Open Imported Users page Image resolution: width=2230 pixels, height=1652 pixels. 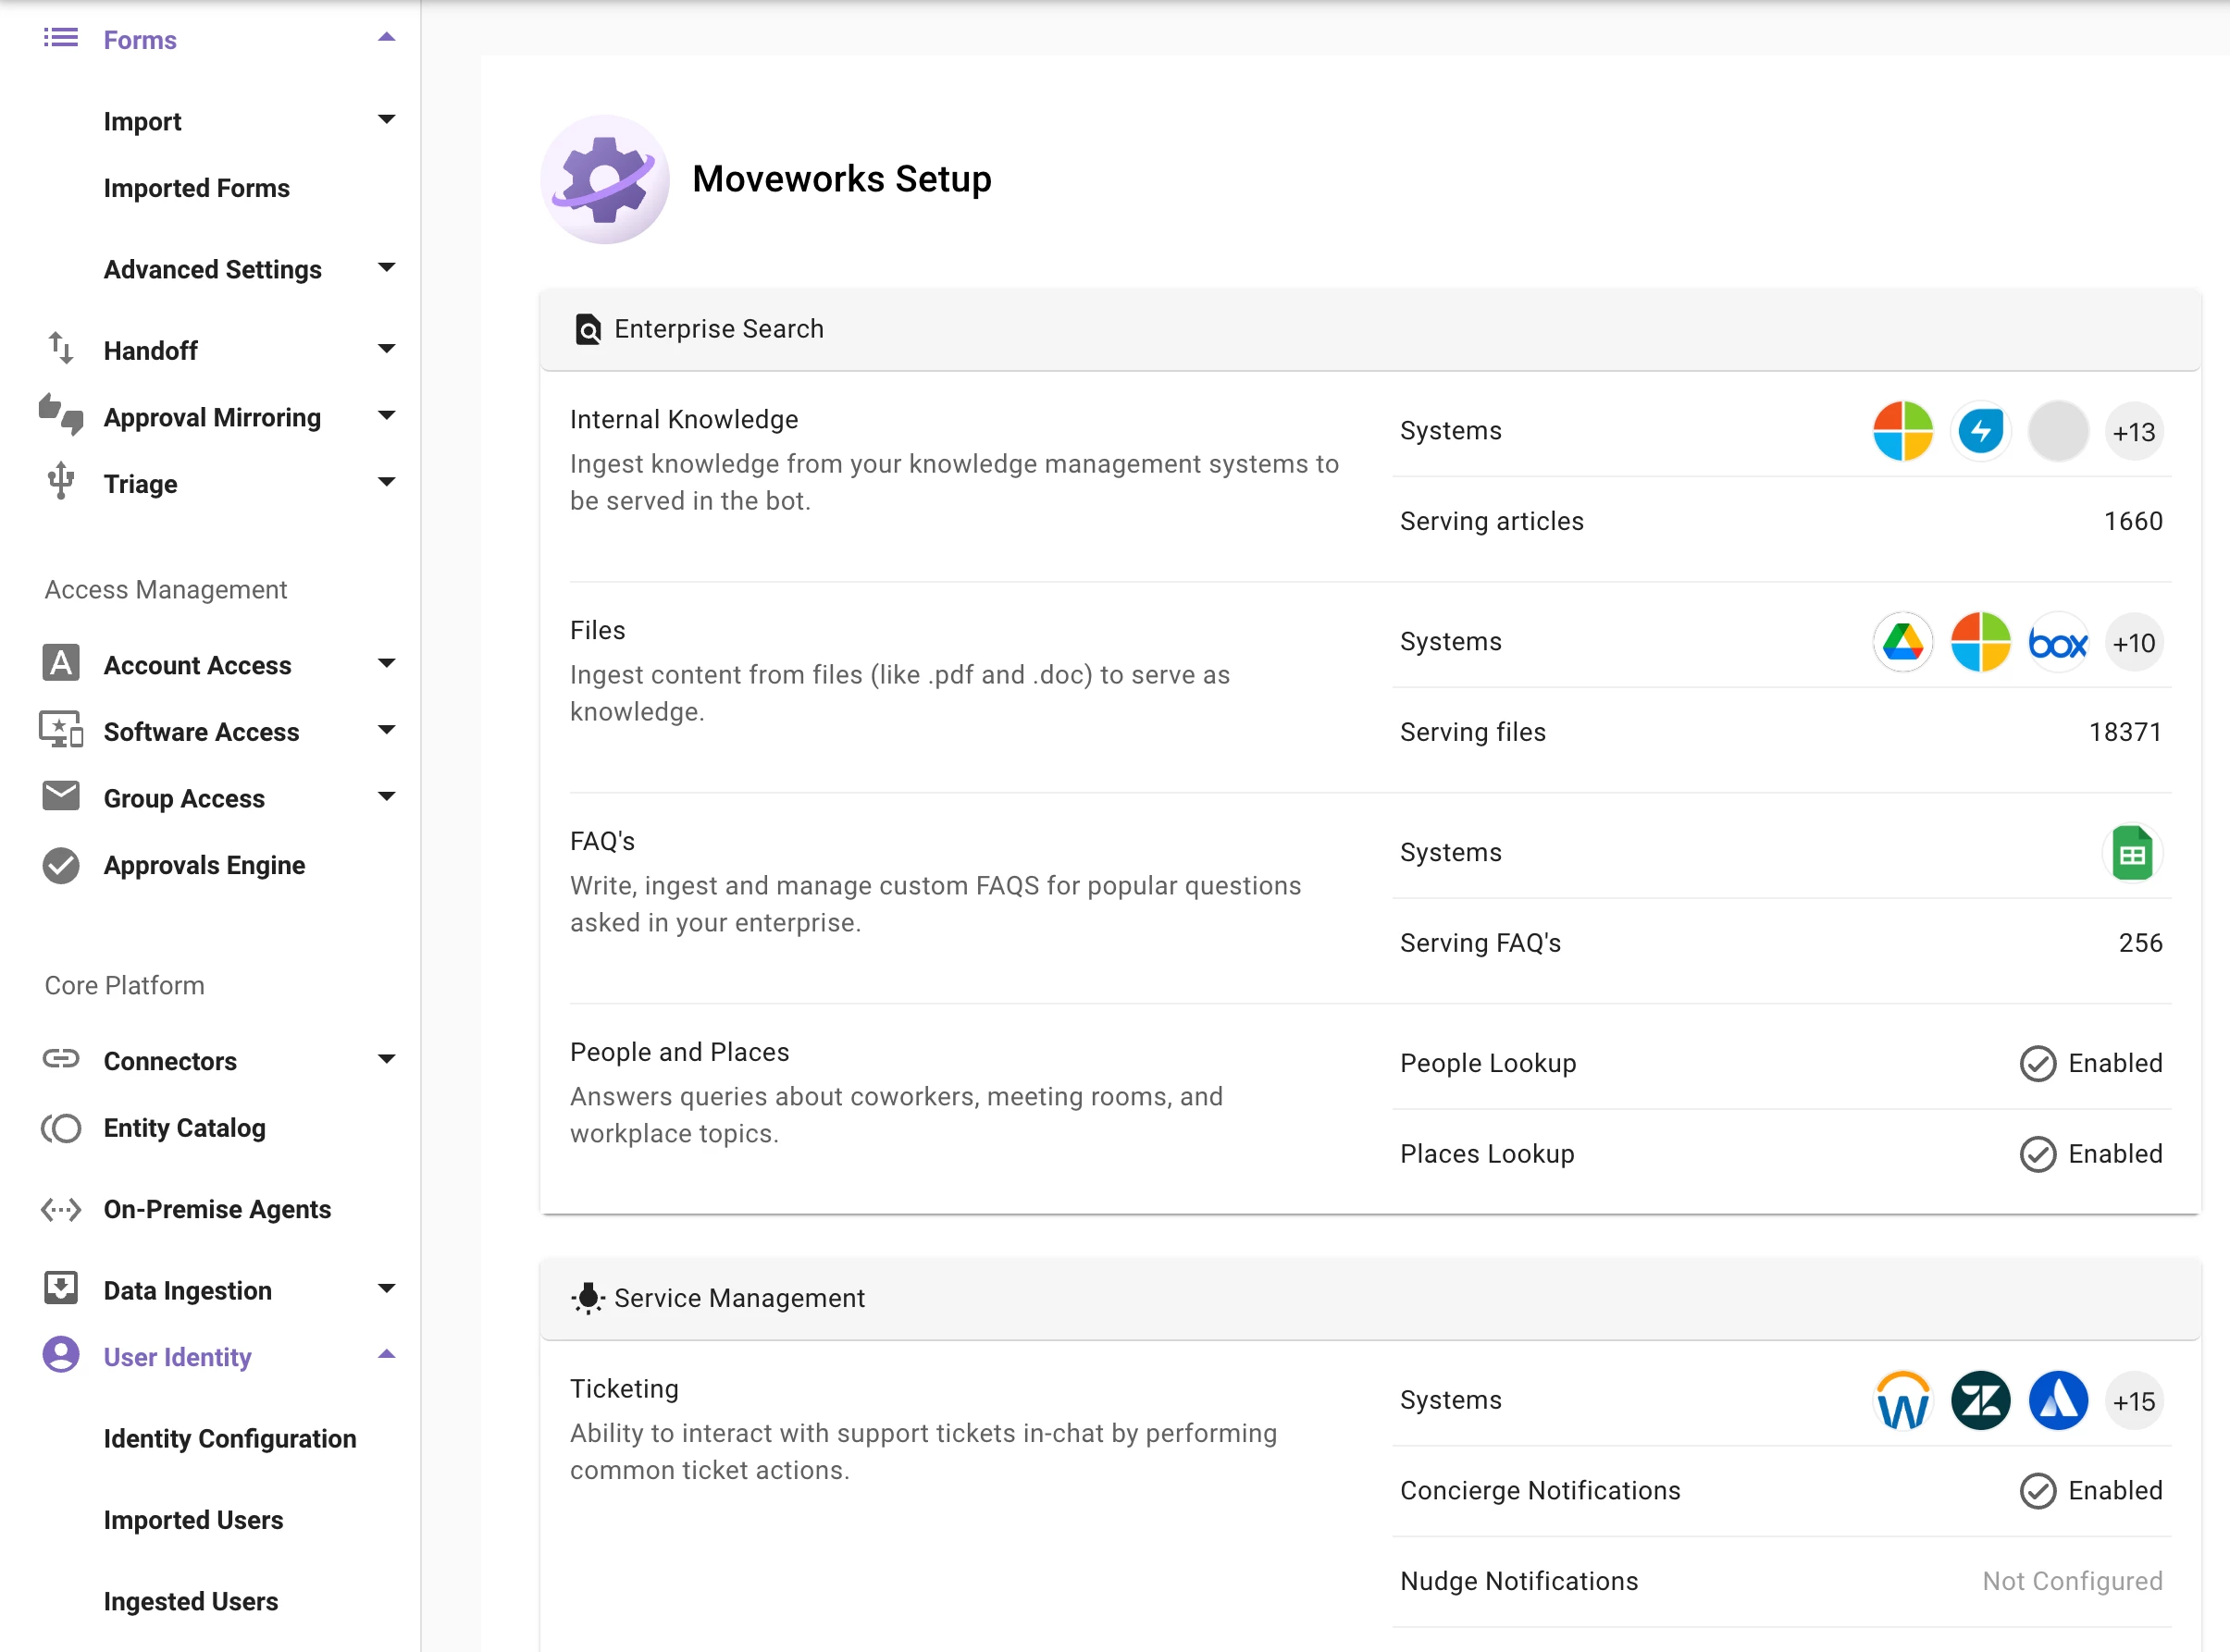(194, 1520)
